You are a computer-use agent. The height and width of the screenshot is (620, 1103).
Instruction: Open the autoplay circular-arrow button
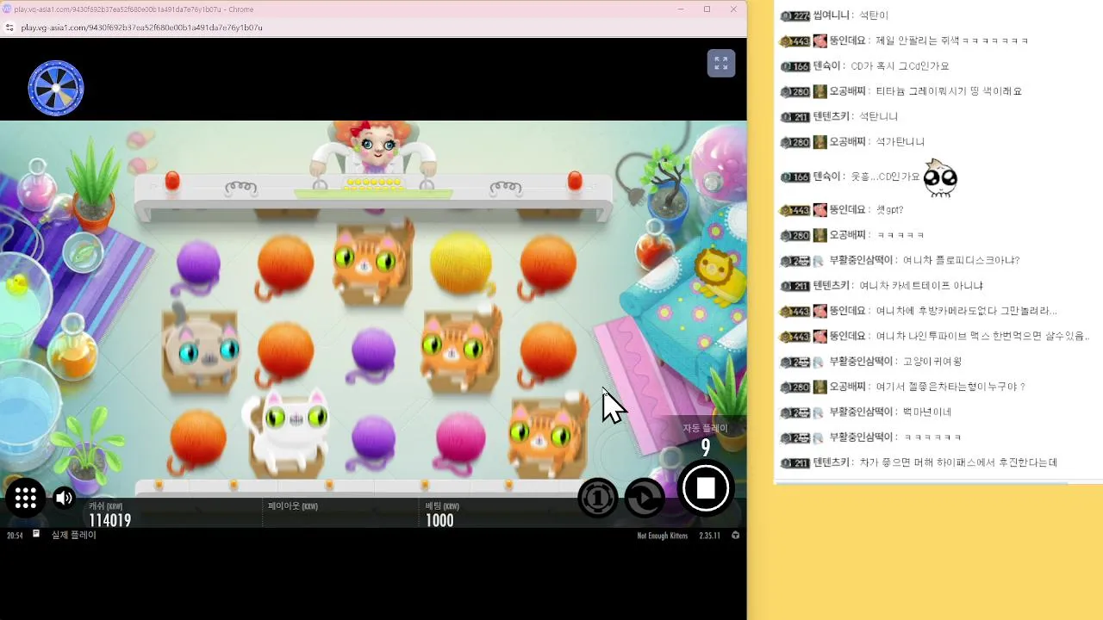coord(644,498)
